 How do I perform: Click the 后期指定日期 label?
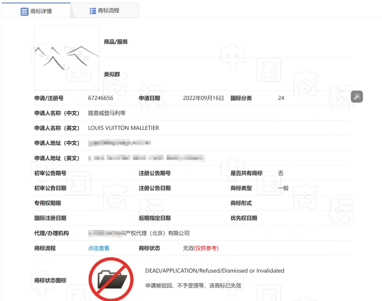[155, 218]
